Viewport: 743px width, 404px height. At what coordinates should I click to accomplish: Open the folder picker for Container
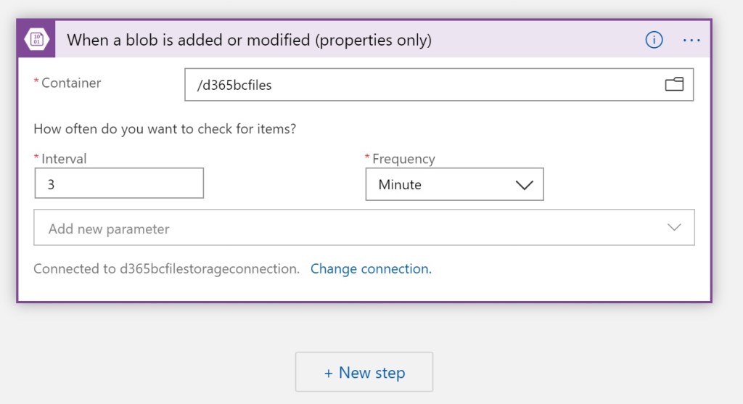(x=674, y=84)
